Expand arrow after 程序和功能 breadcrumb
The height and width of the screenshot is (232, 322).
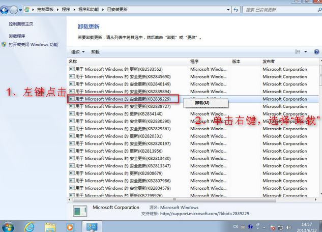click(103, 10)
